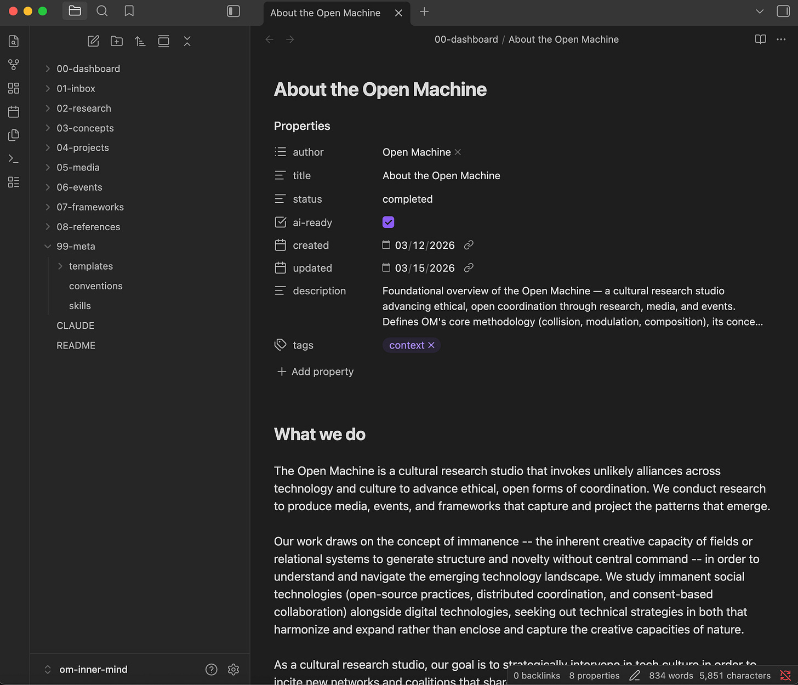Open the file explorer tab icon
The width and height of the screenshot is (798, 685).
point(75,11)
